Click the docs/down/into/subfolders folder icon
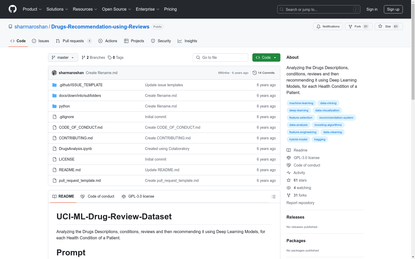Image resolution: width=415 pixels, height=259 pixels. tap(54, 96)
